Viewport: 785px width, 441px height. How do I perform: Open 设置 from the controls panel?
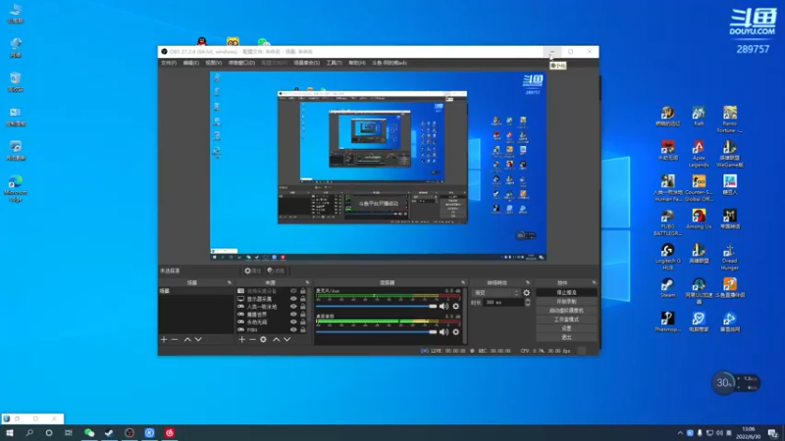[566, 328]
